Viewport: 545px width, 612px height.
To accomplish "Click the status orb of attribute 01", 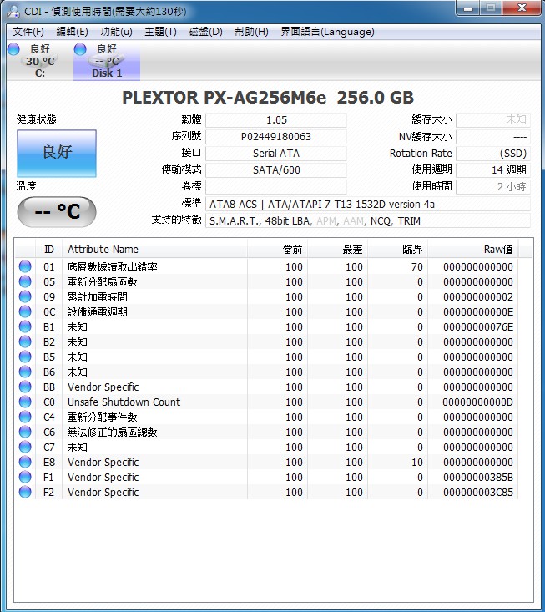I will (x=25, y=266).
